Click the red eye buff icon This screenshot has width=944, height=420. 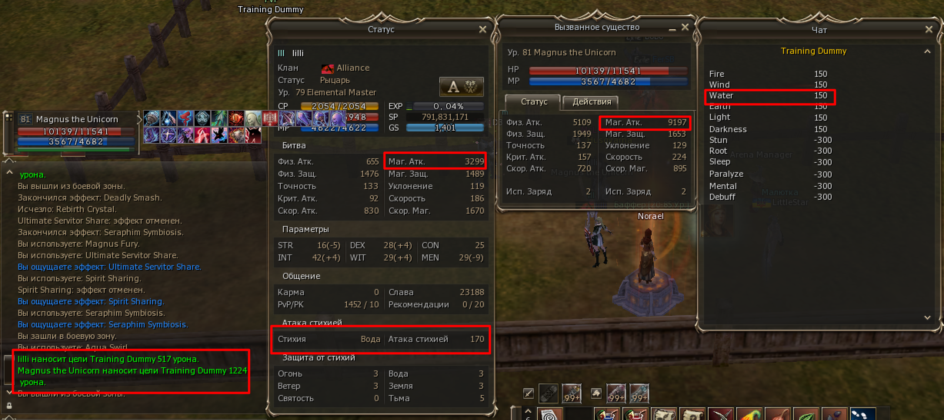pyautogui.click(x=236, y=119)
